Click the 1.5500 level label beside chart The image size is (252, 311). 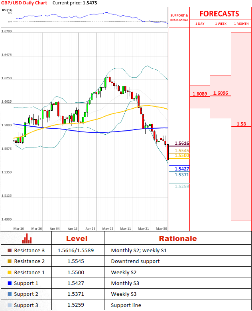[182, 155]
